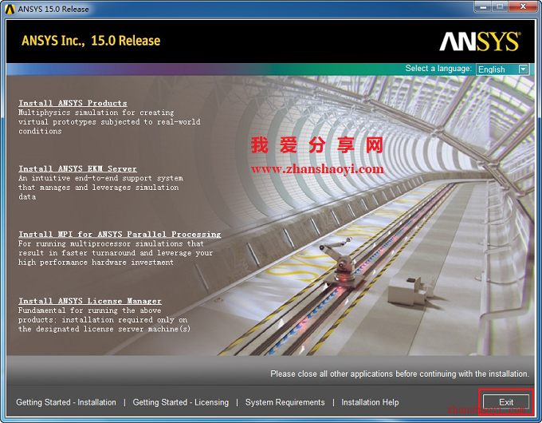This screenshot has height=423, width=542.
Task: Click the 'Select a language:' label
Action: click(x=438, y=69)
